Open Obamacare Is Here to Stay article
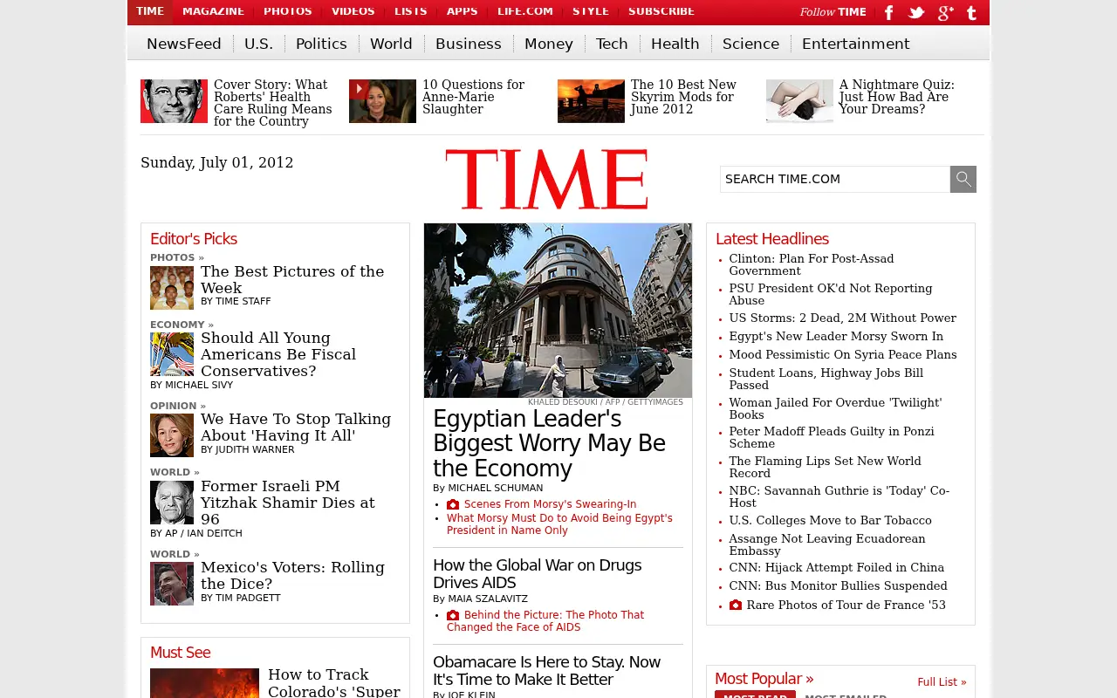The image size is (1117, 698). [x=546, y=671]
